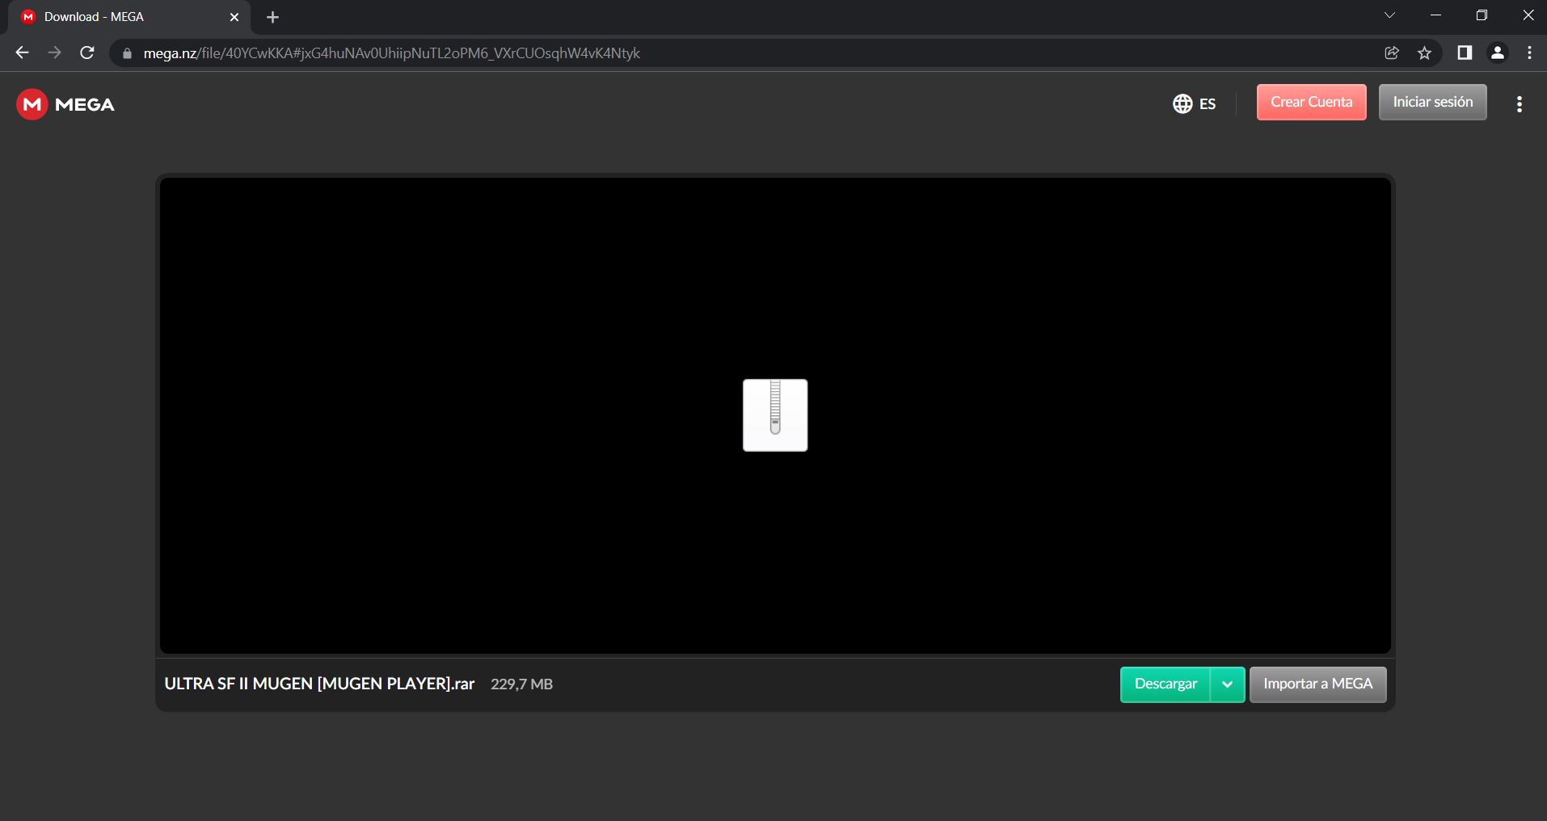This screenshot has width=1547, height=821.
Task: Open the browser side panel icon
Action: tap(1465, 53)
